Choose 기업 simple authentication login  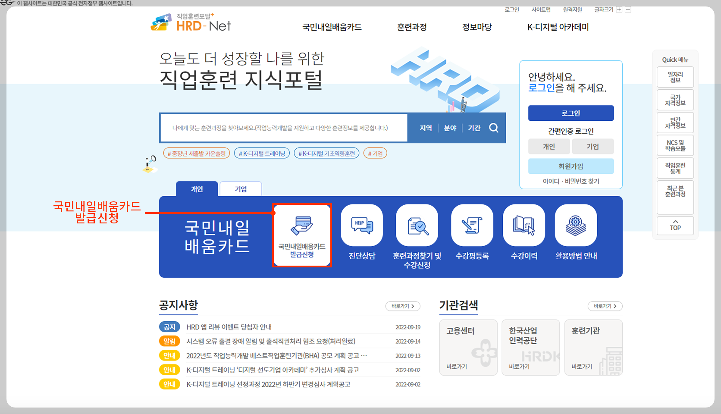click(593, 147)
